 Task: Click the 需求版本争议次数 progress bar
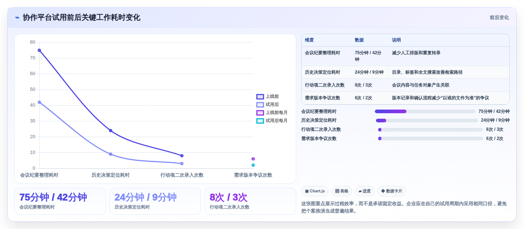tap(431, 138)
